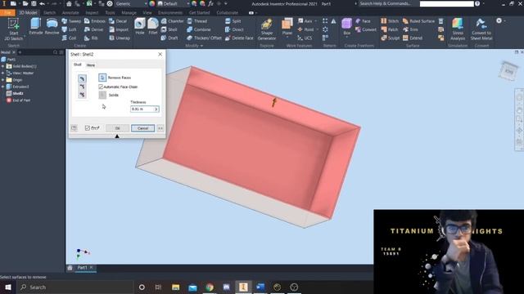This screenshot has width=524, height=294.
Task: Click Convert to Sheet Metal
Action: click(481, 29)
